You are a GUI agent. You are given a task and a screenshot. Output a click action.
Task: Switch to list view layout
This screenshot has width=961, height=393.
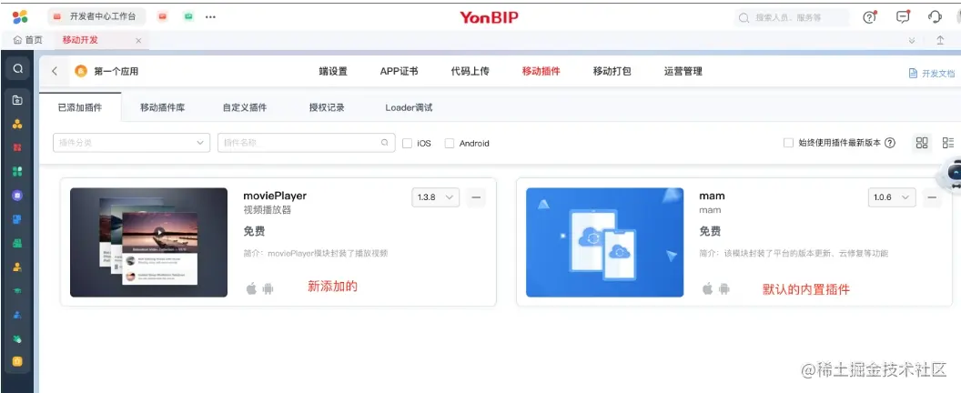(948, 143)
